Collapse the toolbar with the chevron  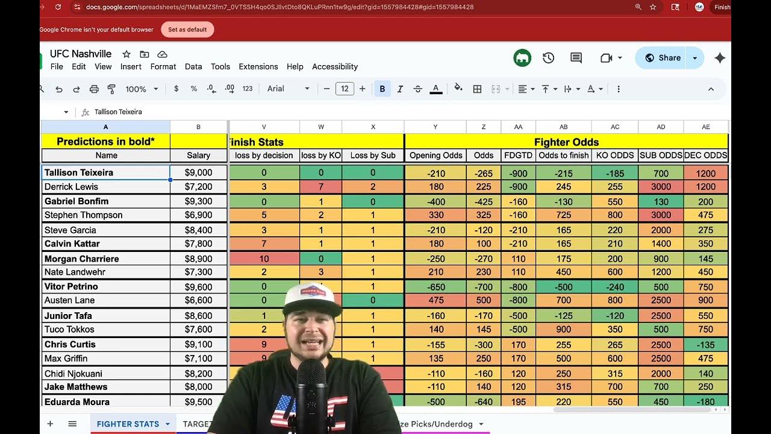[x=711, y=89]
